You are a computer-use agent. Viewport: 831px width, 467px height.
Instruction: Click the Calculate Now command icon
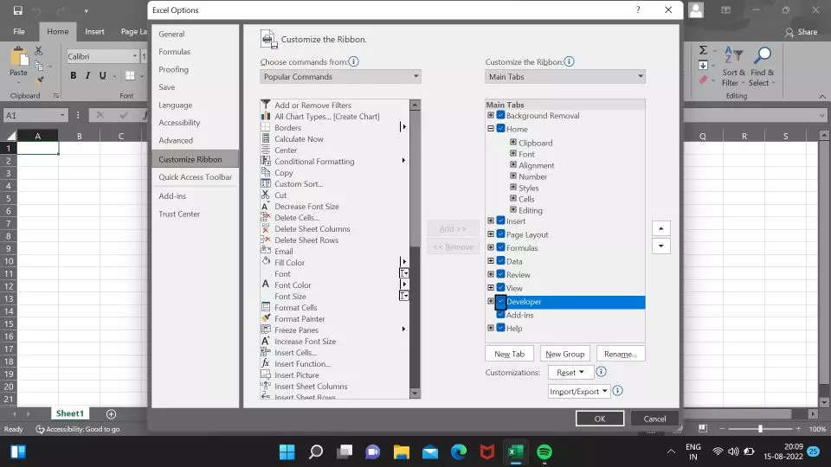click(266, 138)
